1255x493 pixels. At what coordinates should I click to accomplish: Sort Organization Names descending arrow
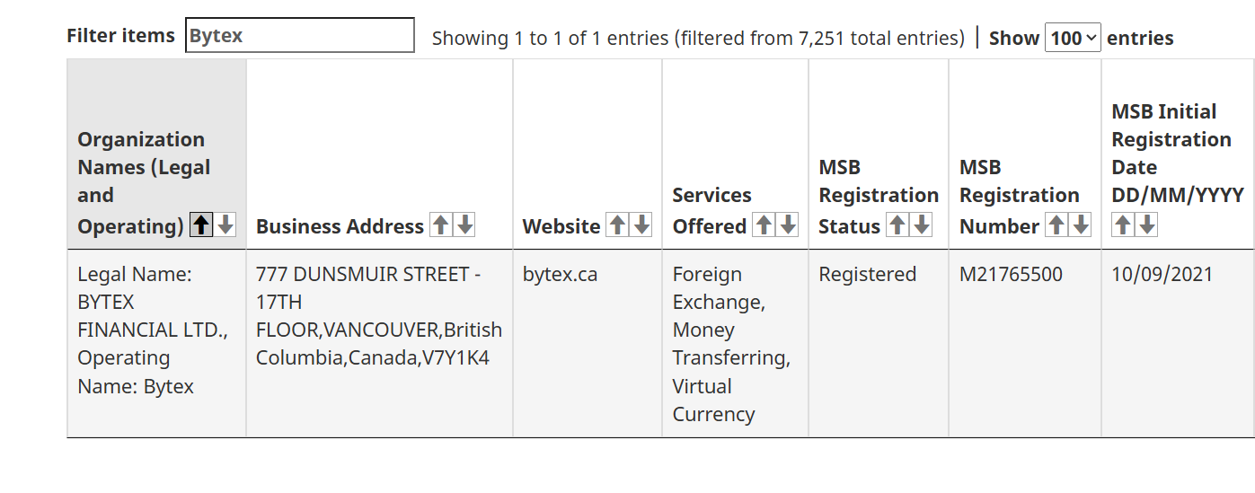click(x=225, y=225)
